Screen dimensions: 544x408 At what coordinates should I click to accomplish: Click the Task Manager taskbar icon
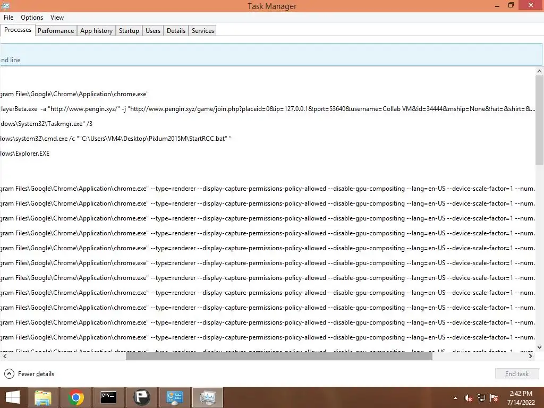pyautogui.click(x=208, y=397)
